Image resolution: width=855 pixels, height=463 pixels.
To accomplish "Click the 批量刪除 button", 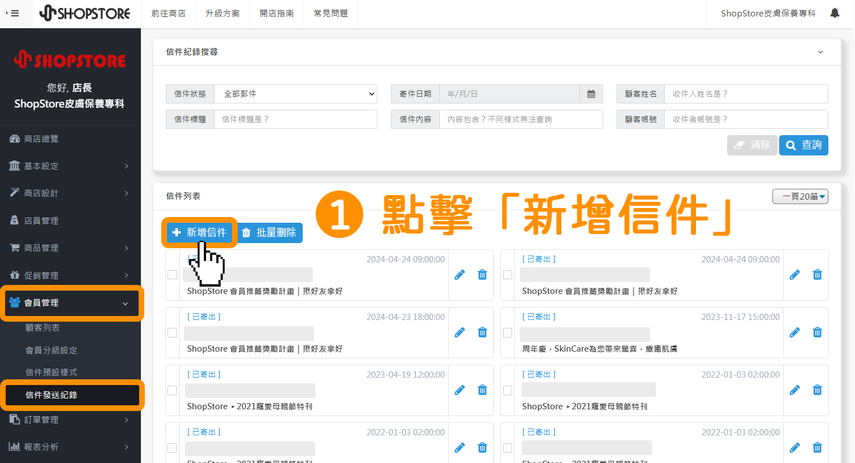I will pyautogui.click(x=269, y=233).
